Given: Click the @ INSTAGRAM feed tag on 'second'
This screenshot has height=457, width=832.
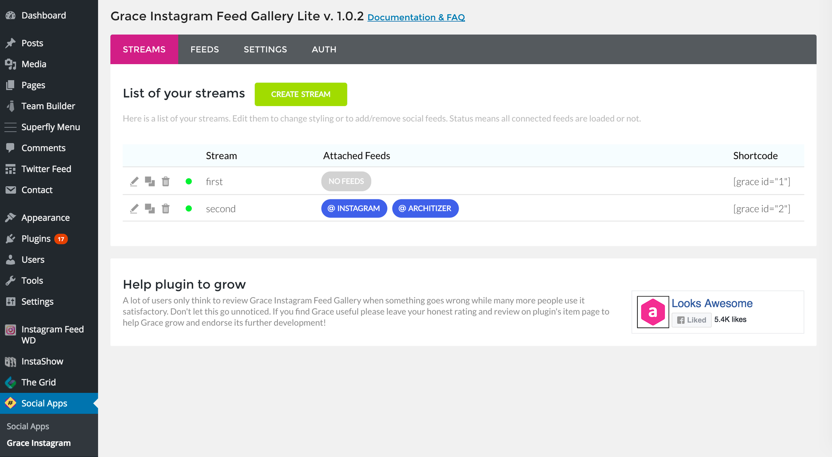Looking at the screenshot, I should [354, 208].
